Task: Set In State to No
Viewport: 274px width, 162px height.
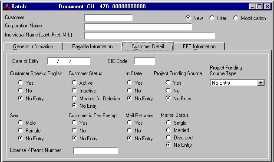Action: [x=129, y=90]
